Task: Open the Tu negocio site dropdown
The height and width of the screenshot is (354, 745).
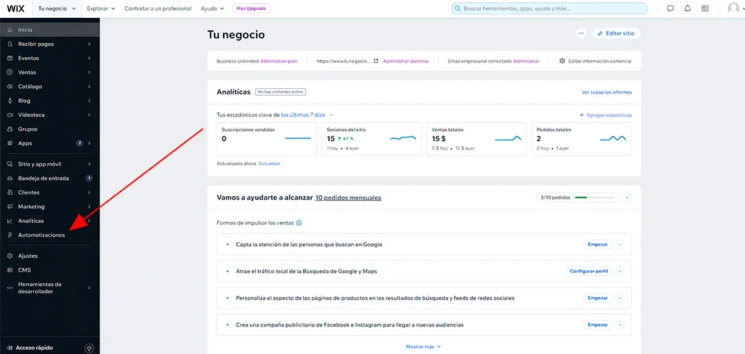Action: [57, 8]
